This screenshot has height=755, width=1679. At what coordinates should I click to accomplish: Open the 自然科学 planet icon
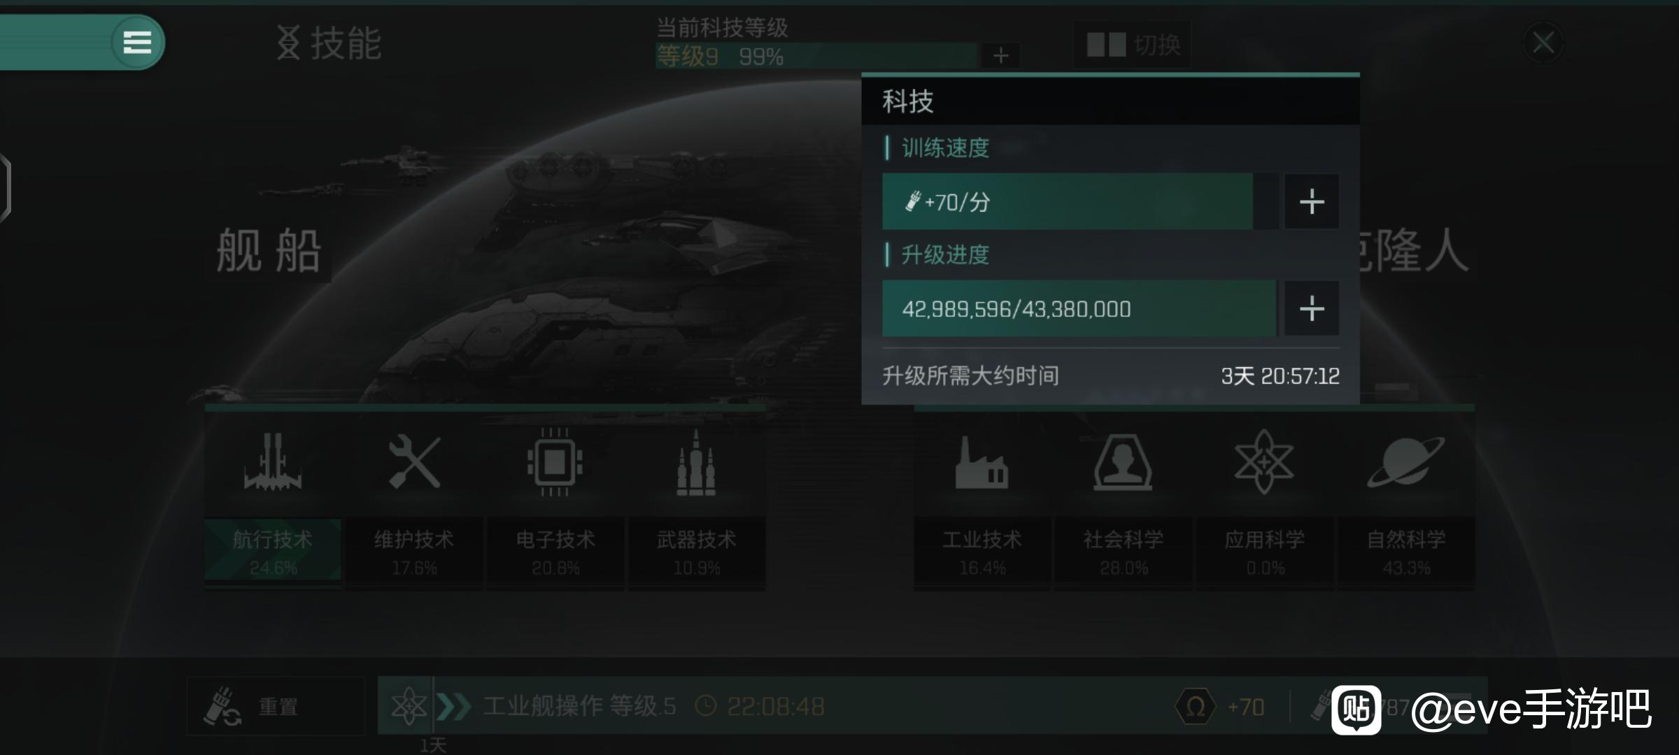pos(1406,462)
